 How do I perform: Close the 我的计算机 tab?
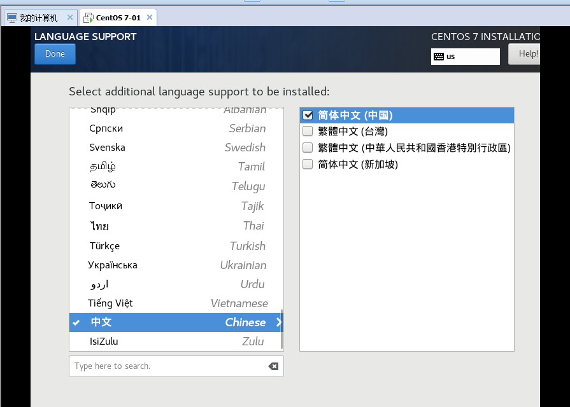(x=70, y=17)
